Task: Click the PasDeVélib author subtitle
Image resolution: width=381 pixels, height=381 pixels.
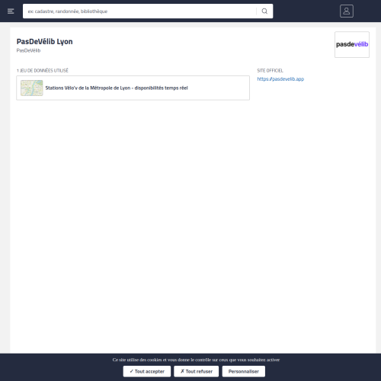Action: pos(28,50)
